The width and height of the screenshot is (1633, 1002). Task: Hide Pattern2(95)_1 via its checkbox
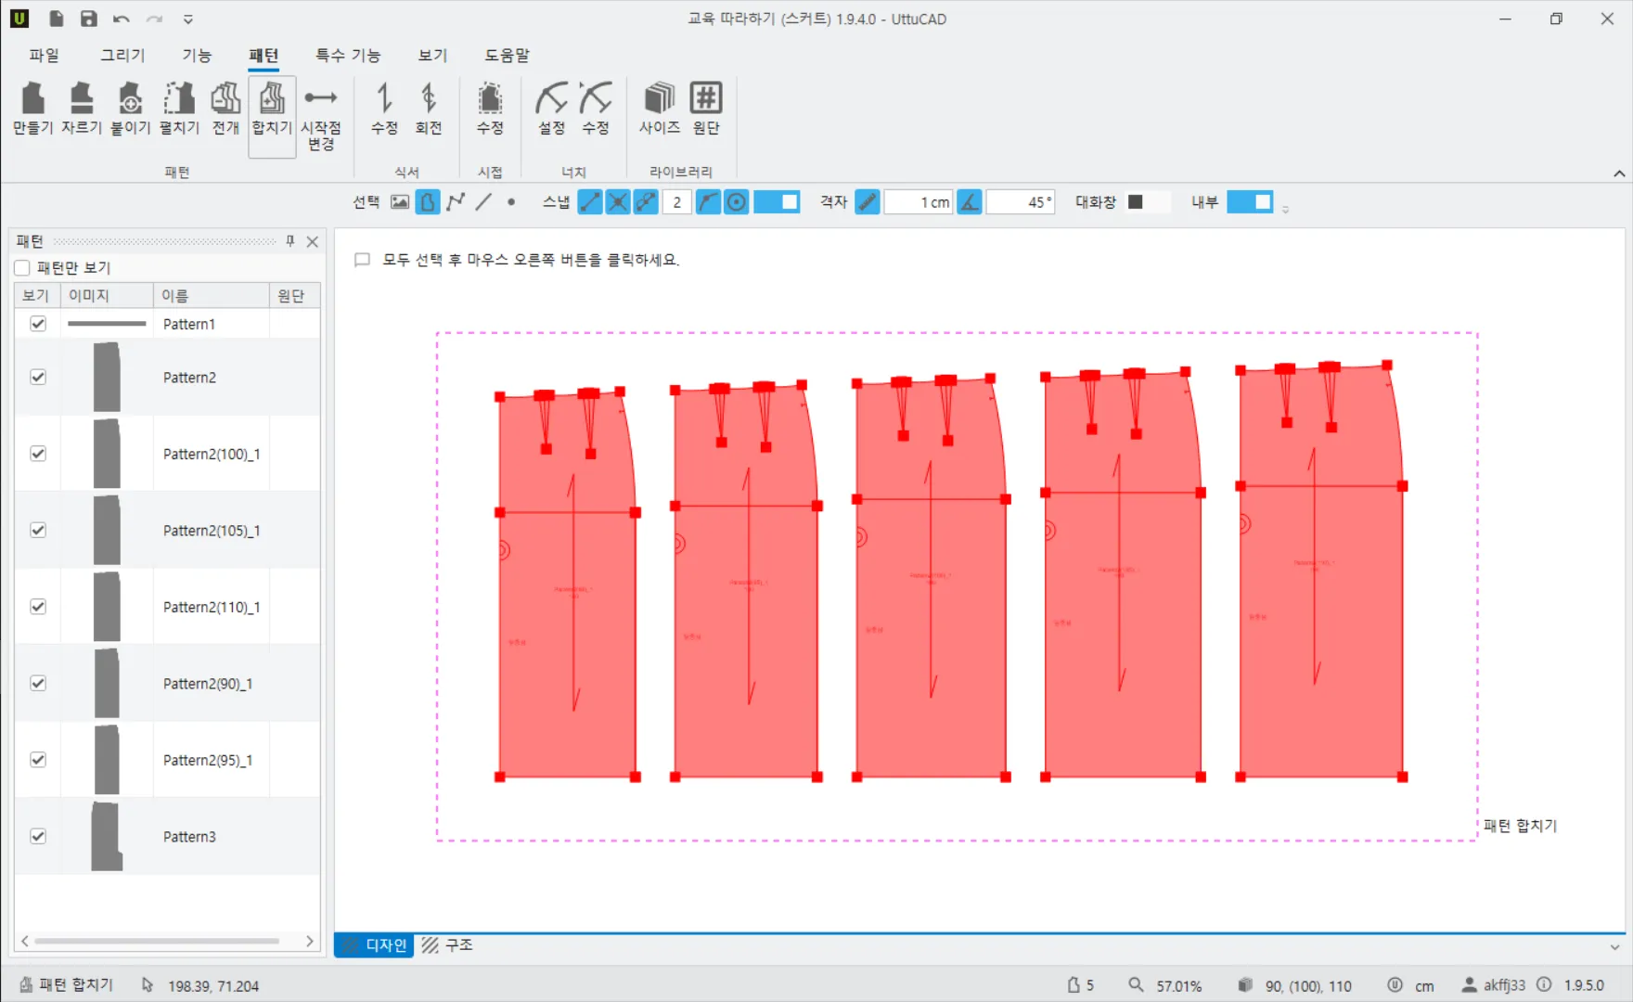tap(38, 760)
